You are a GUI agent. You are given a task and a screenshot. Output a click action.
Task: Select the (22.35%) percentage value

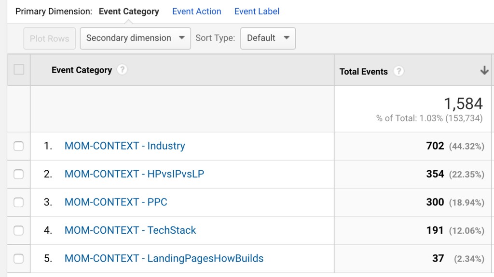[x=467, y=174]
